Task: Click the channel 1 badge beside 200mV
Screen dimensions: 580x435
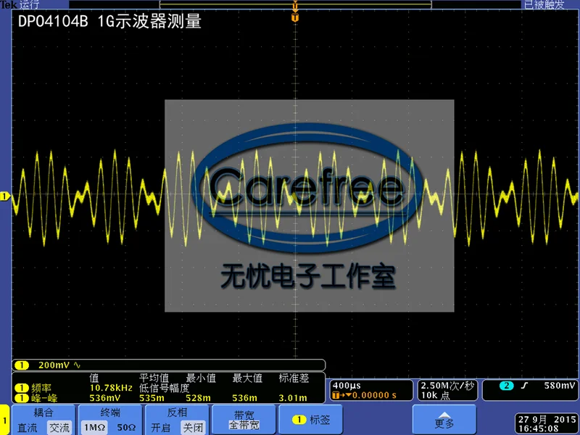Action: (22, 365)
